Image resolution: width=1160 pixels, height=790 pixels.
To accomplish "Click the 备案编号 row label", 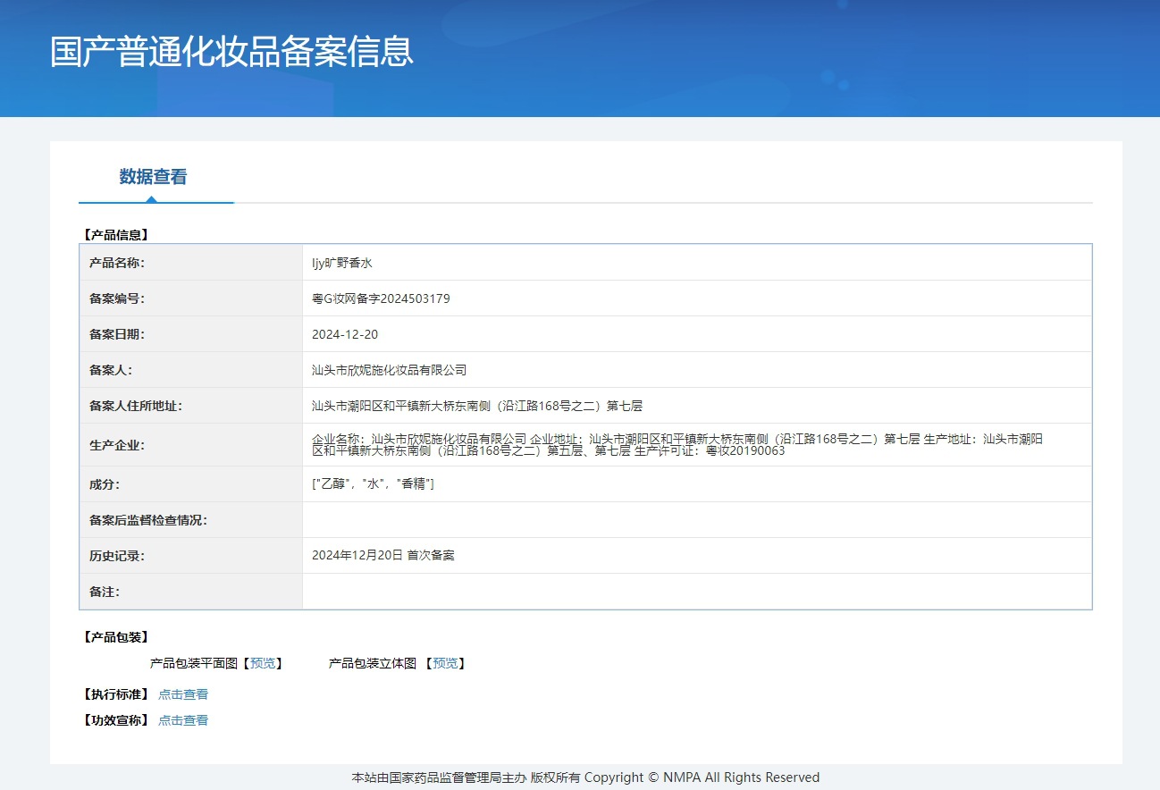I will (x=117, y=298).
